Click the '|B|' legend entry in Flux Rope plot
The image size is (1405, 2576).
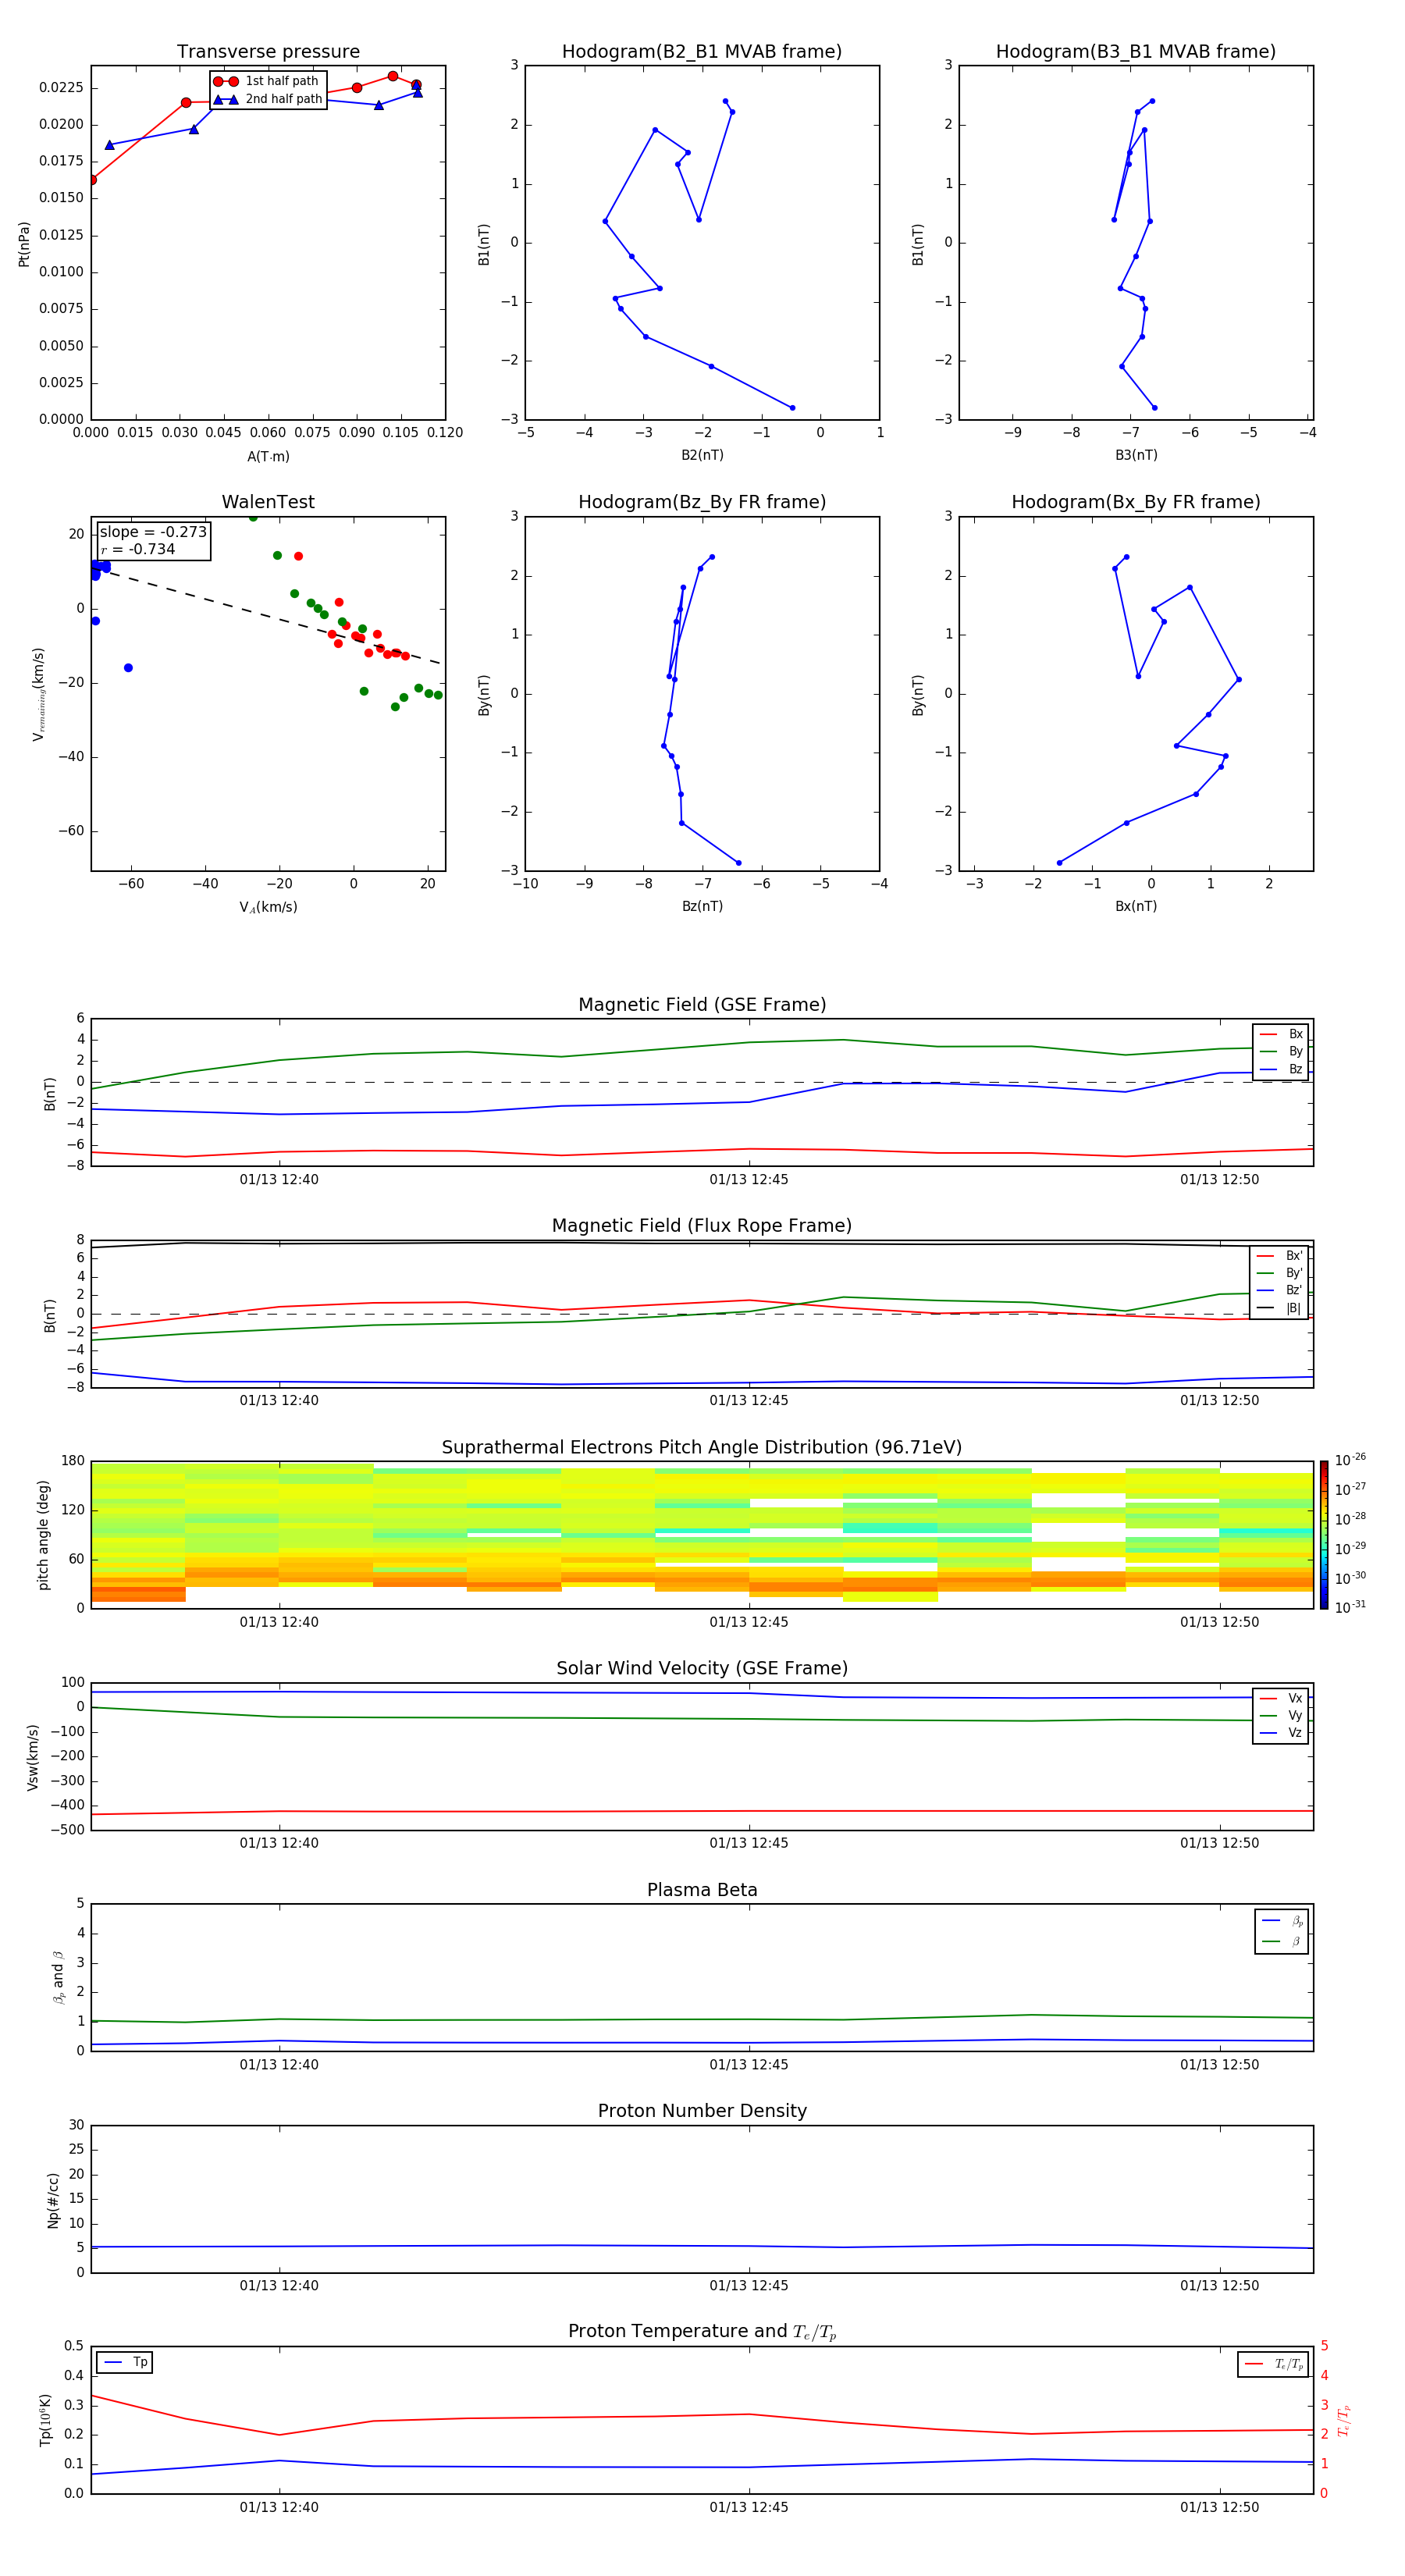tap(1280, 1308)
